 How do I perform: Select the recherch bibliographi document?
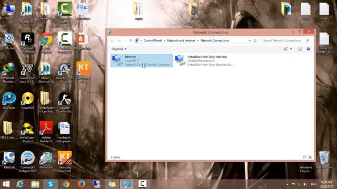coord(65,132)
